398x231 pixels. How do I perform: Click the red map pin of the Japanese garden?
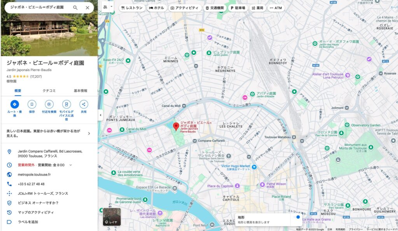176,126
